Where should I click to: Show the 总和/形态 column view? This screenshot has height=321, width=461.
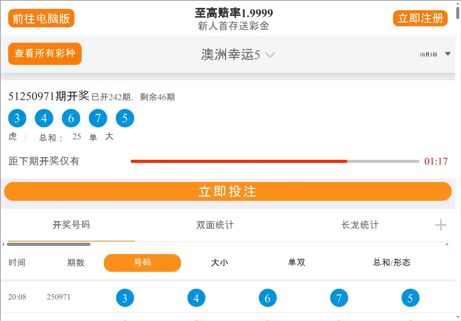coord(392,263)
